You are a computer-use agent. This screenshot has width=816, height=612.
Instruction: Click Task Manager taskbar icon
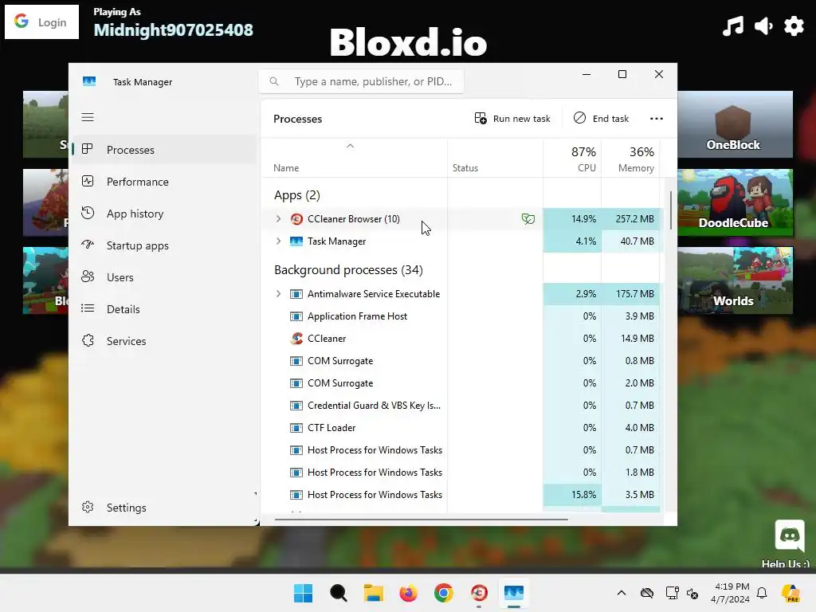[x=514, y=593]
